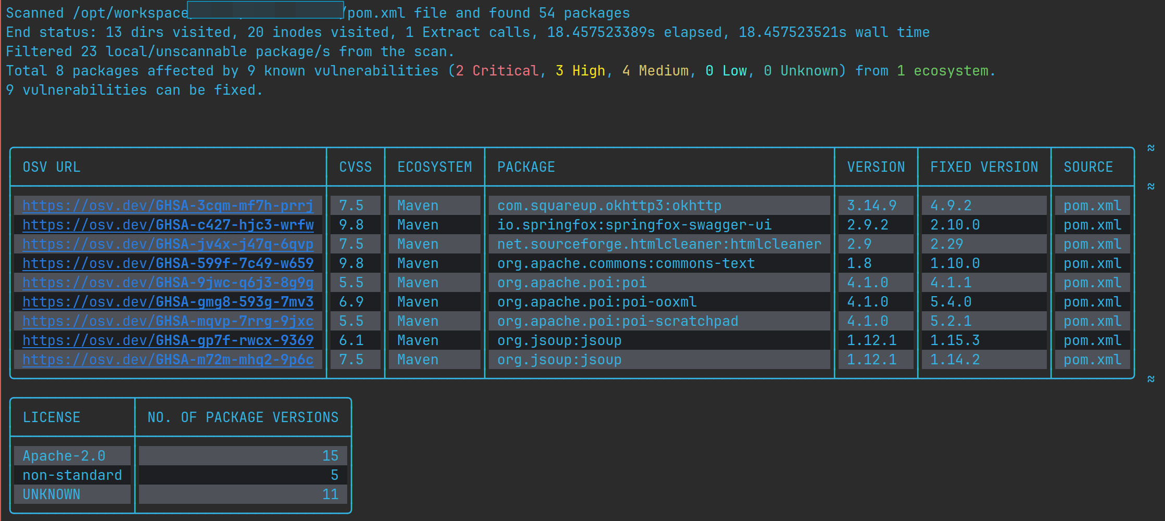Open the GHSA-c427-hjc3-wrfw OSV link
Screen dimensions: 1165x521
168,225
